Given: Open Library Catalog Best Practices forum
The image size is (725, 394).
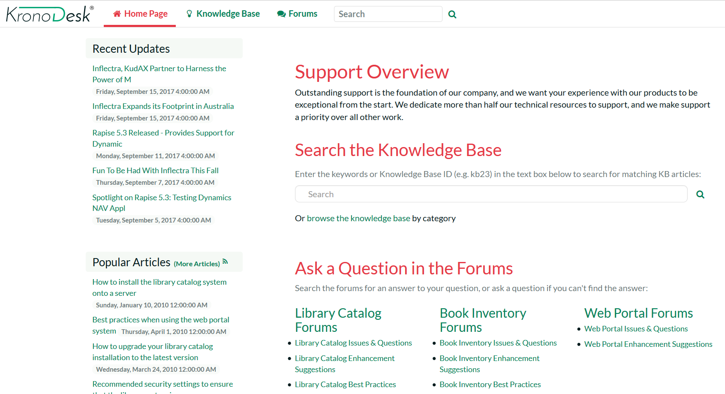Looking at the screenshot, I should [345, 385].
